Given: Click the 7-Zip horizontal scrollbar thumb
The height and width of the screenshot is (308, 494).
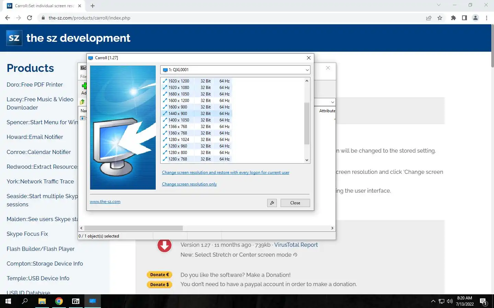Looking at the screenshot, I should [x=133, y=228].
